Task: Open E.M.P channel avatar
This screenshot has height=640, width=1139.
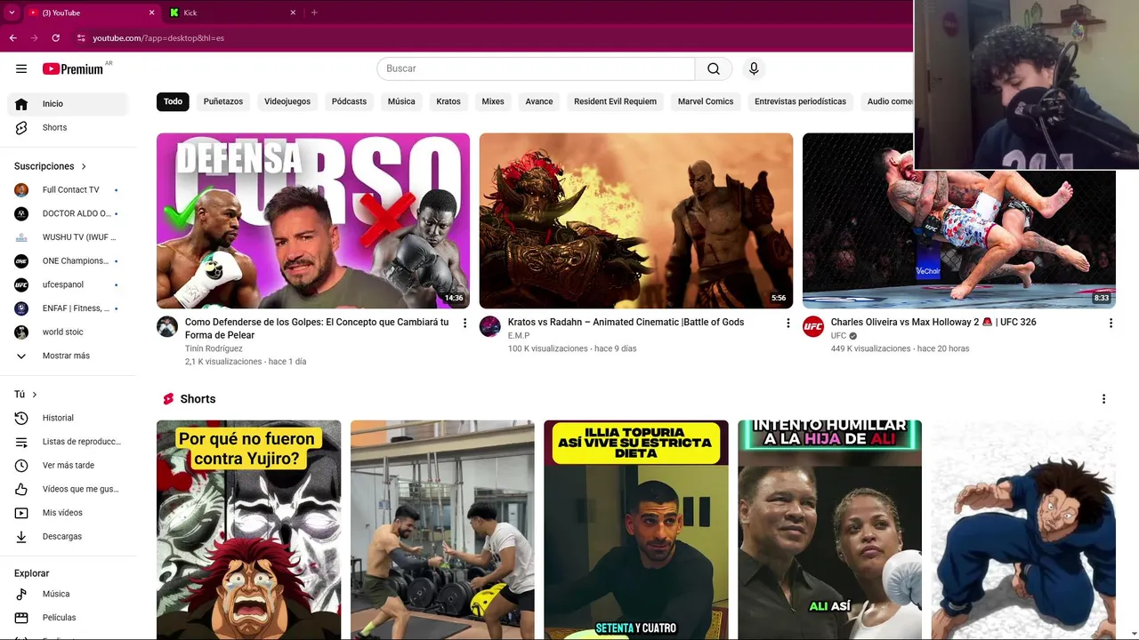Action: point(490,326)
